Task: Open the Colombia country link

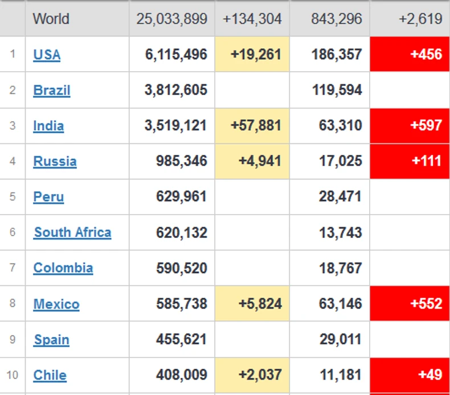Action: coord(63,268)
